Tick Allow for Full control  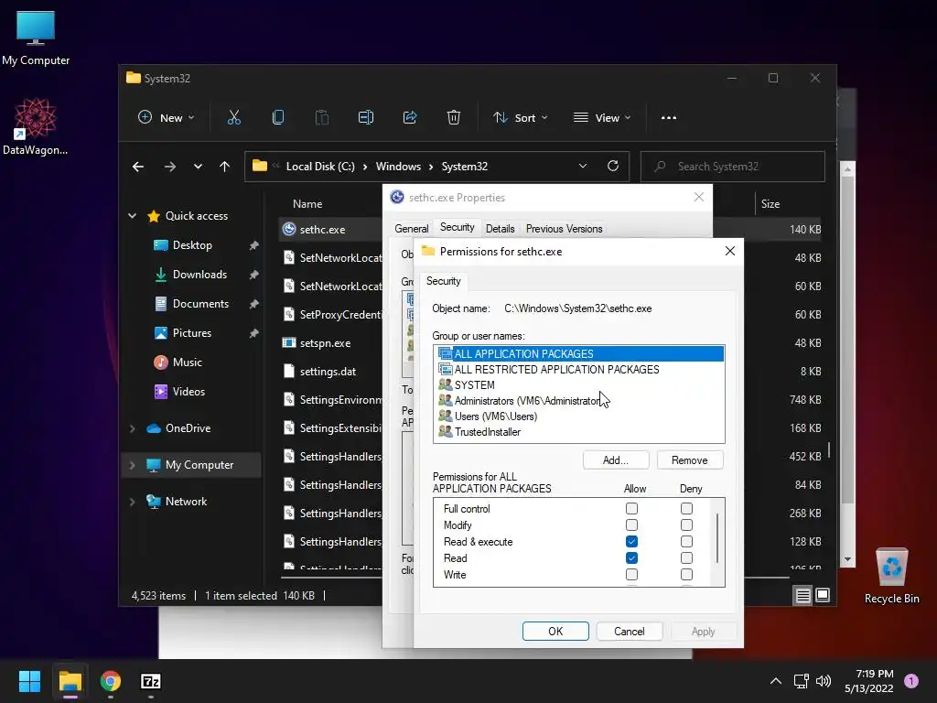click(631, 509)
